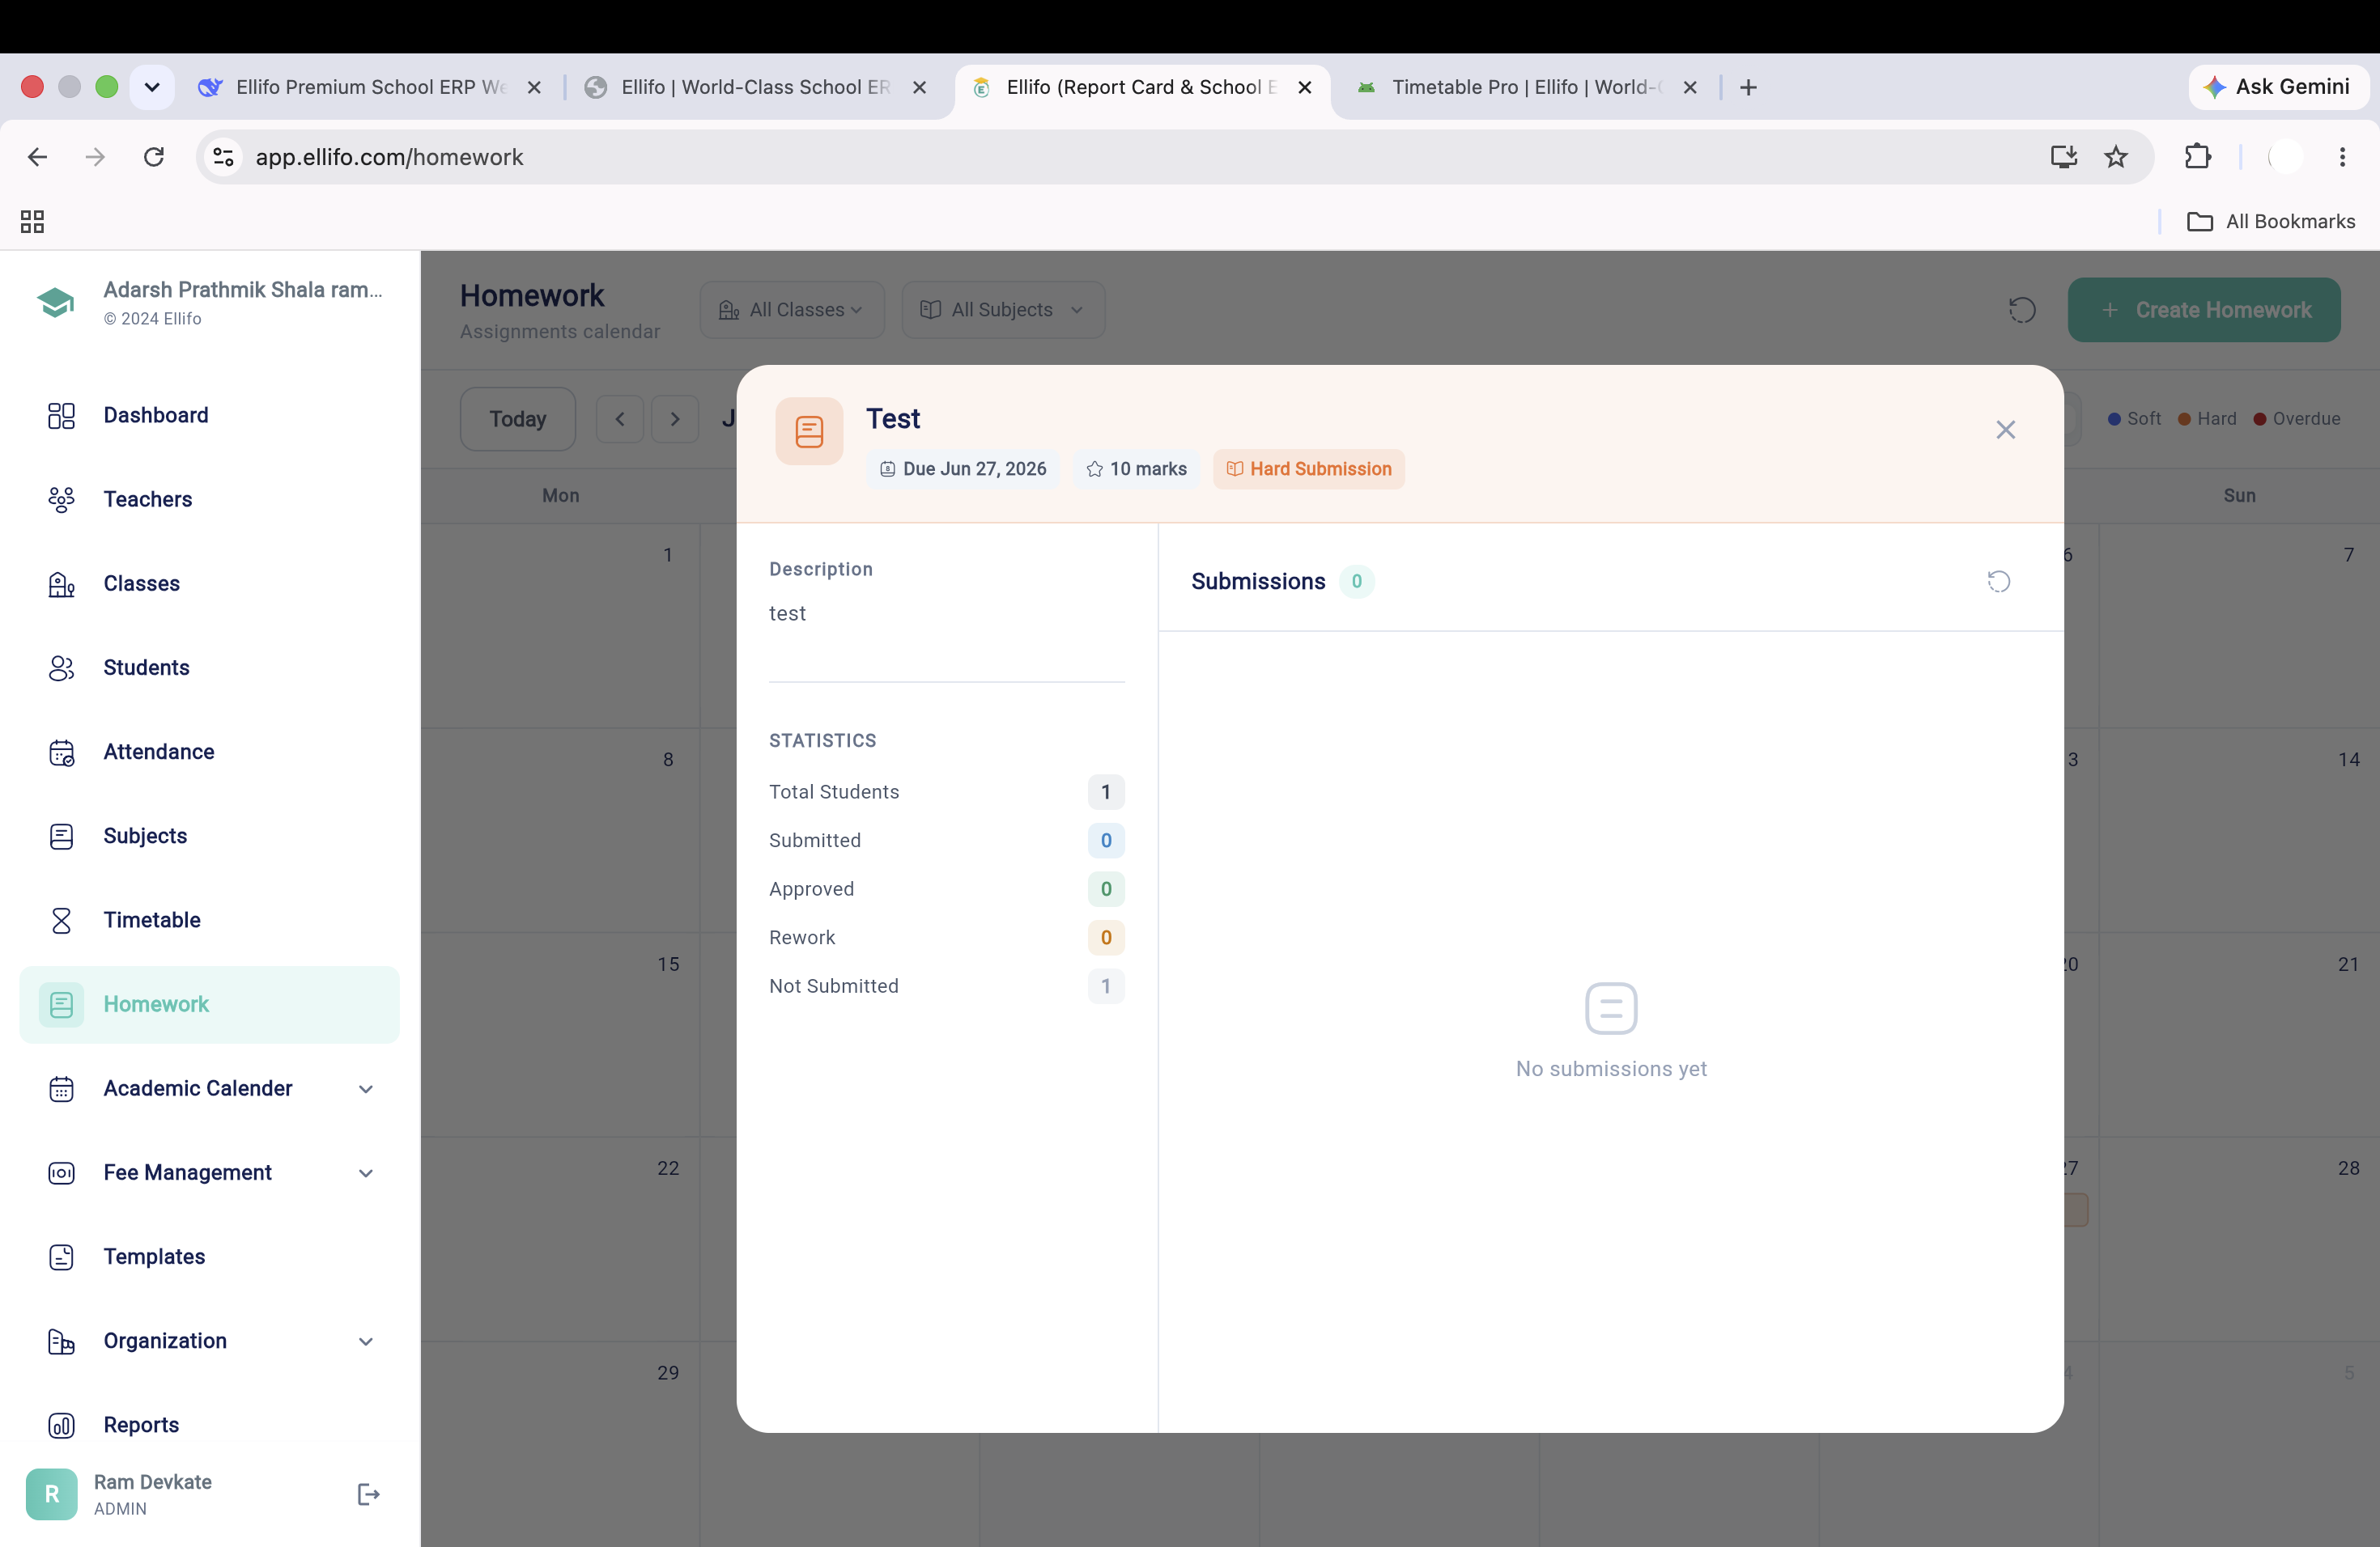Open the tab search dropdown arrow
The width and height of the screenshot is (2380, 1547).
point(152,87)
